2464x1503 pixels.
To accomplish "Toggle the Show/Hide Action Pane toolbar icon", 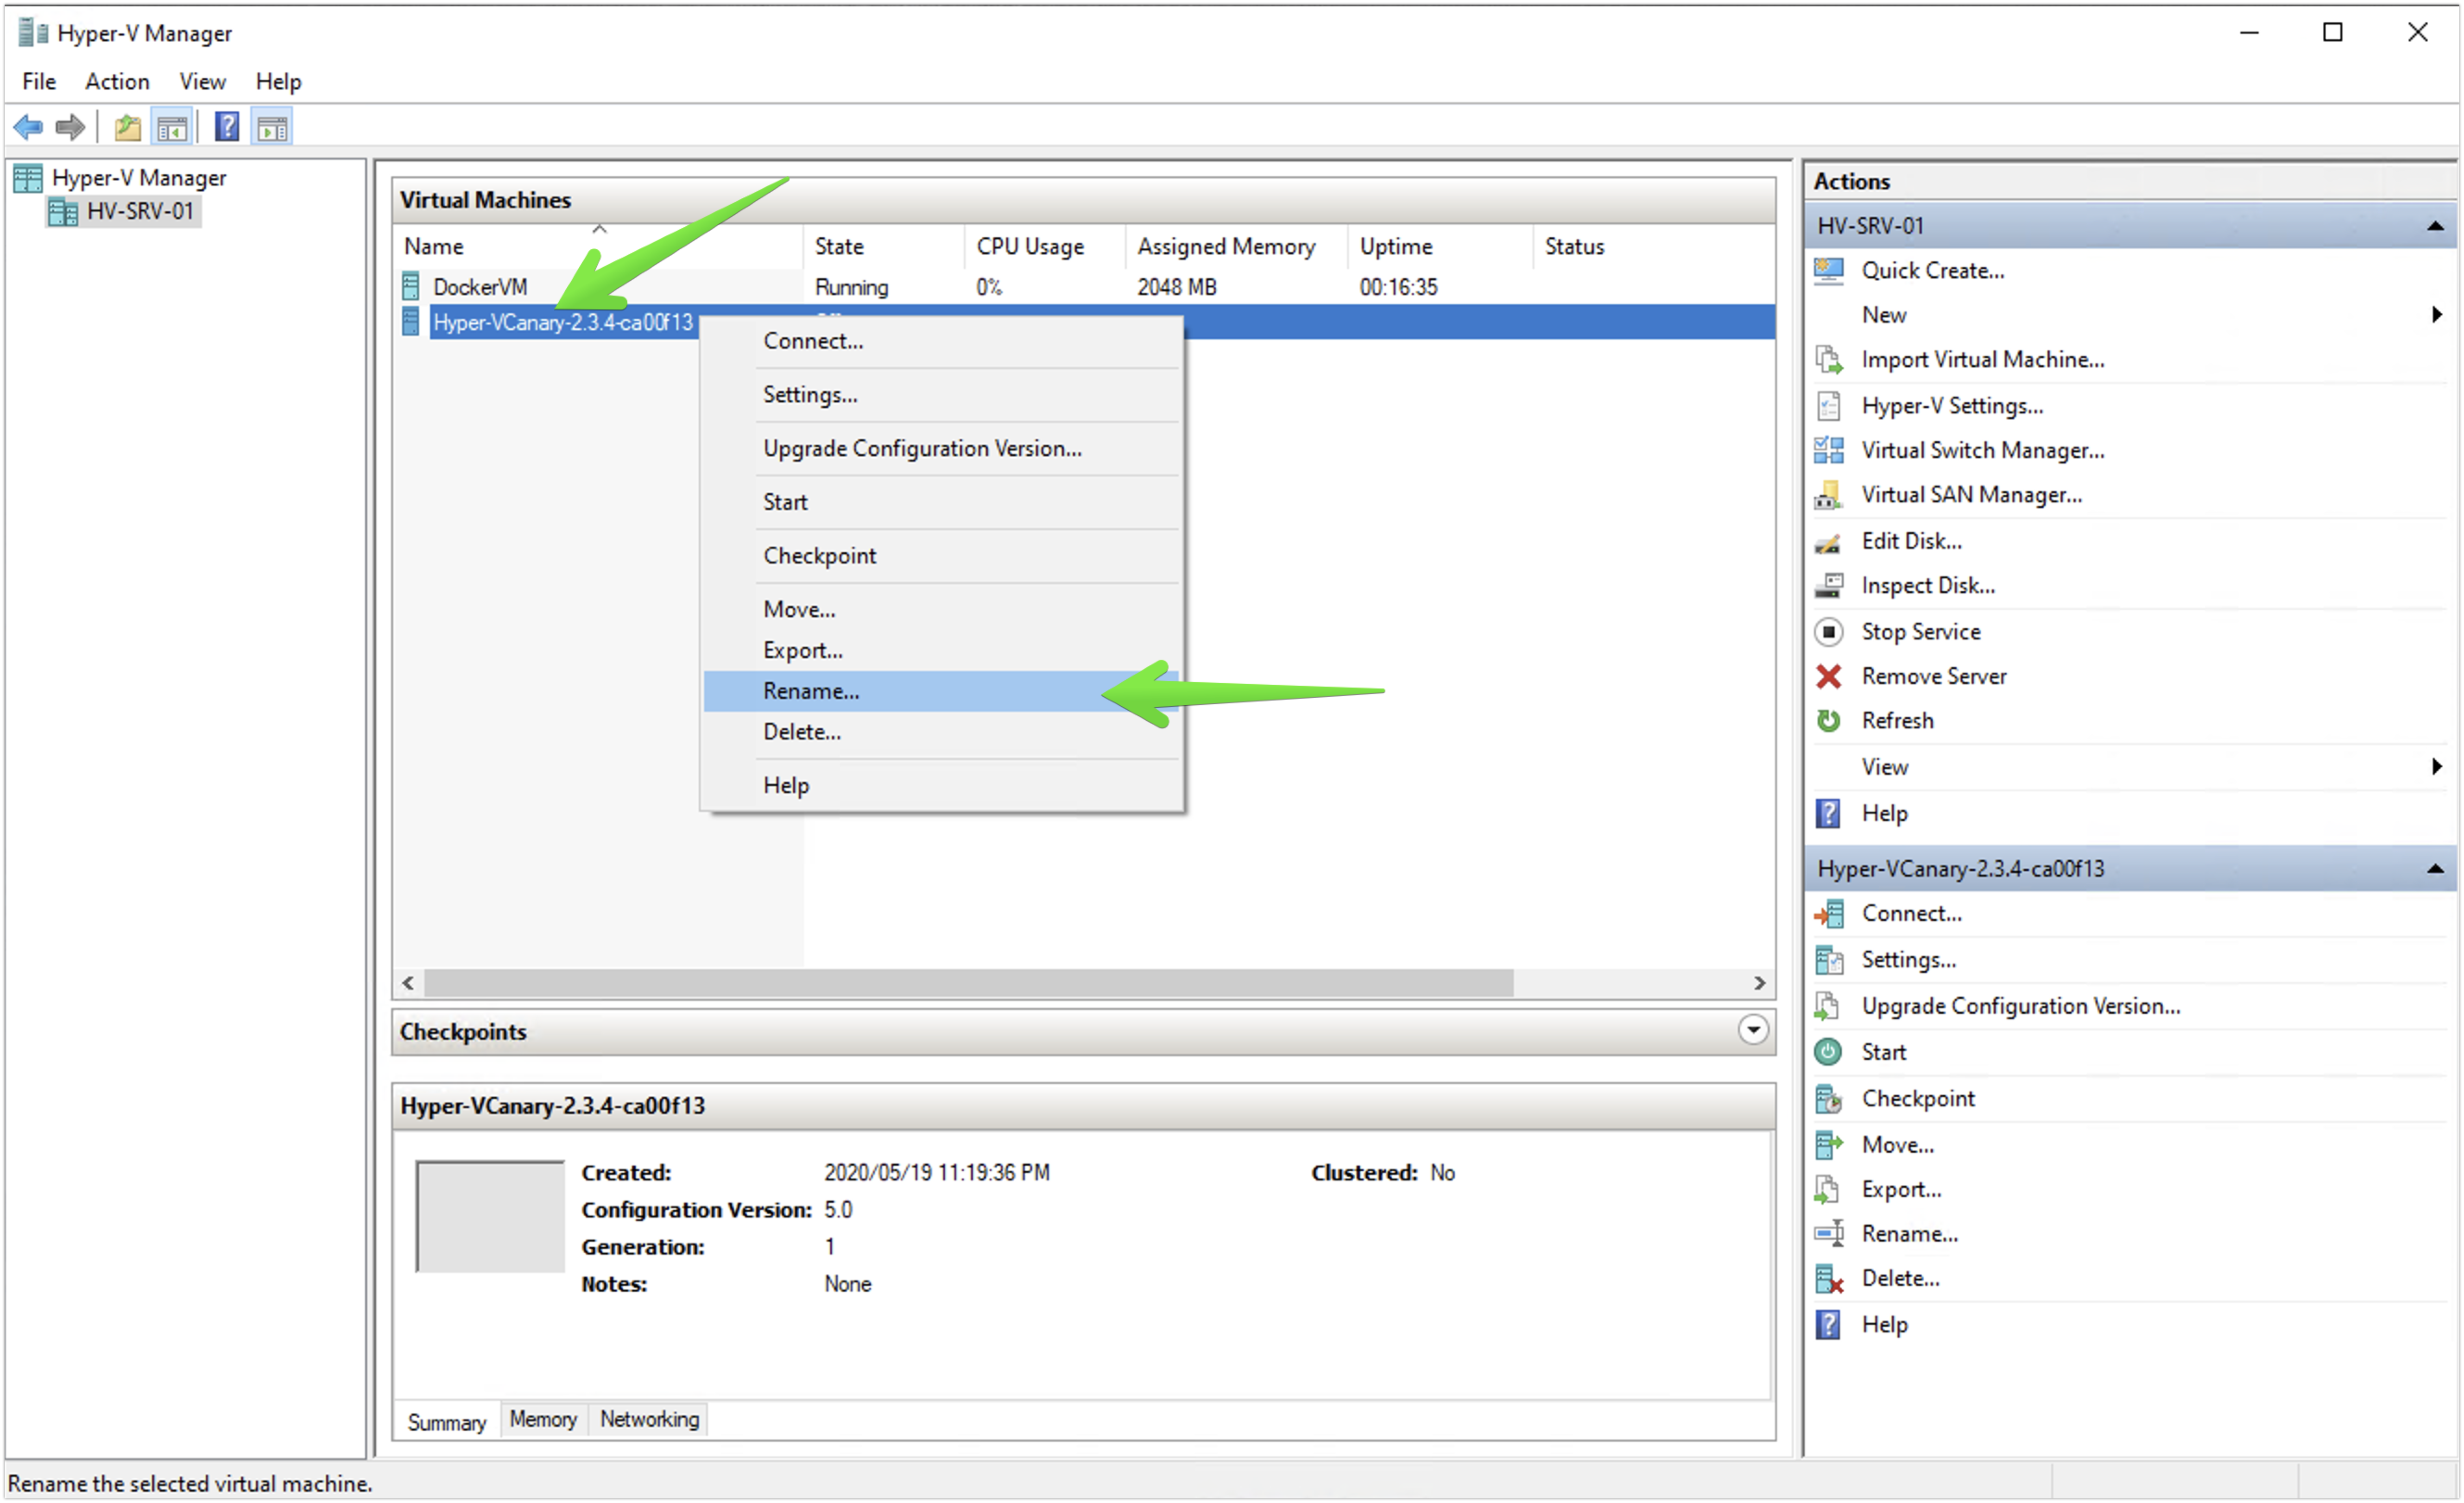I will (272, 128).
